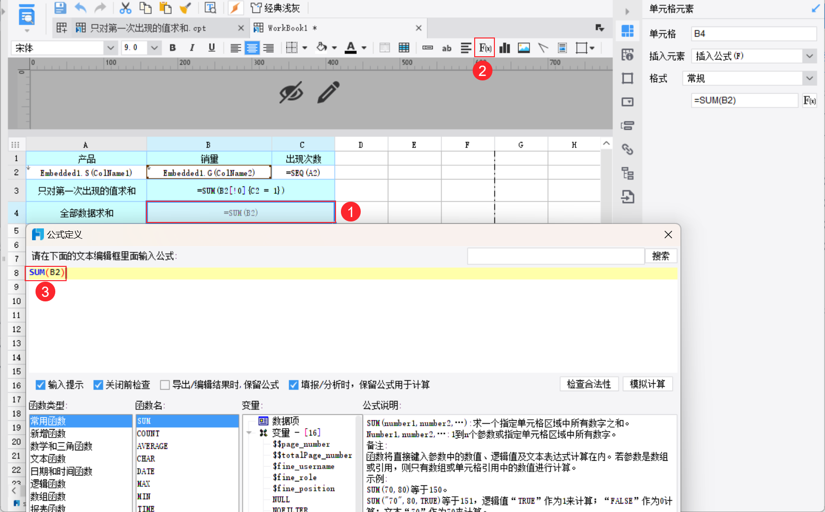This screenshot has width=825, height=512.
Task: Select the $$page_number variable
Action: click(x=301, y=444)
